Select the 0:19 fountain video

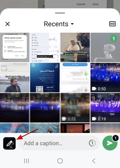105,108
